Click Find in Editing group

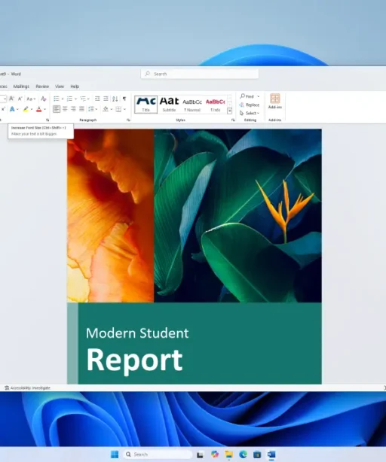pyautogui.click(x=247, y=96)
